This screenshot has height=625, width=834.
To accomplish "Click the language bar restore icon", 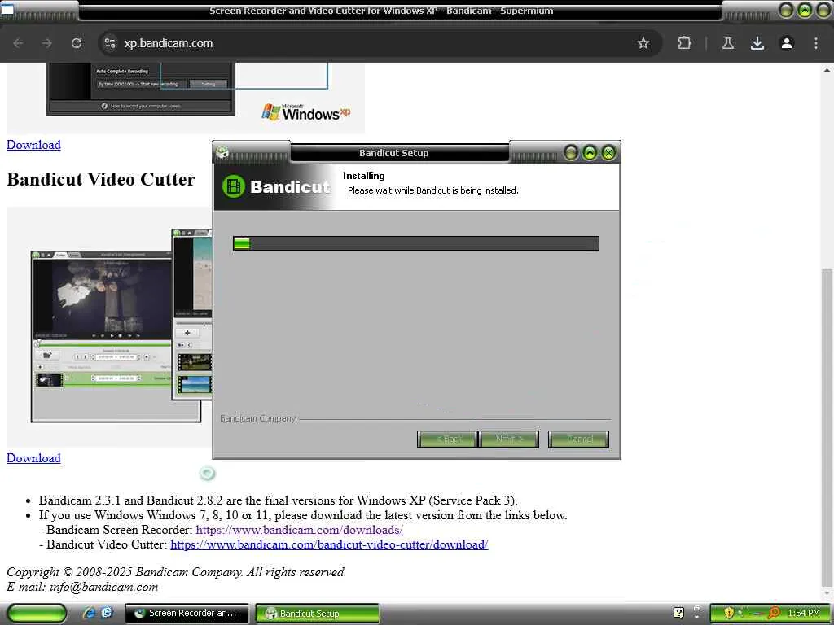I will [697, 609].
